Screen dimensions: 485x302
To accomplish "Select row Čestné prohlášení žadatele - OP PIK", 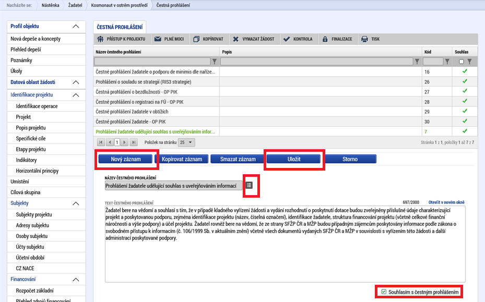I will 286,122.
